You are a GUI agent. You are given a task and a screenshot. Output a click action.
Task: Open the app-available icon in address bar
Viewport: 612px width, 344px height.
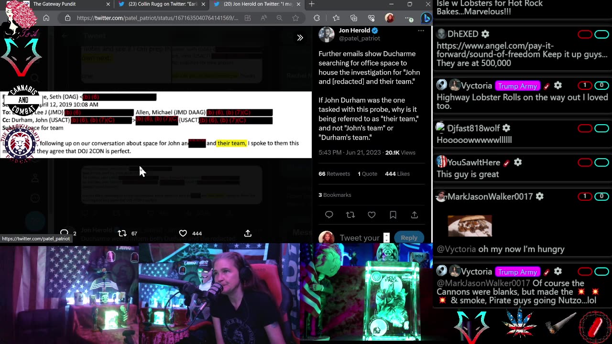(x=248, y=18)
